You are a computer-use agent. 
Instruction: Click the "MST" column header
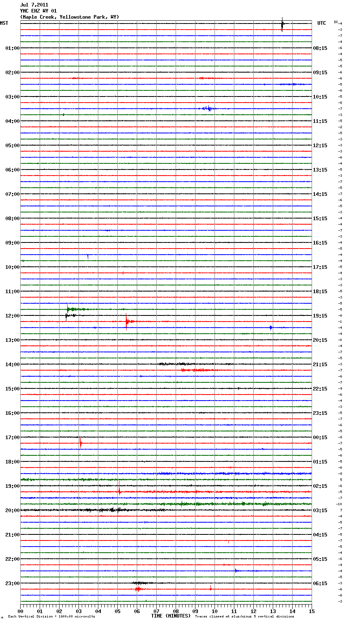coord(4,23)
